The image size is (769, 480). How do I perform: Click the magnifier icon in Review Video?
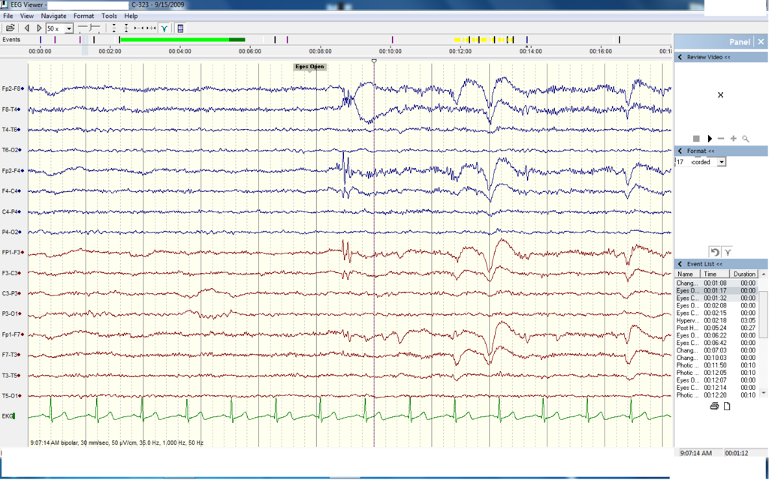coord(746,139)
